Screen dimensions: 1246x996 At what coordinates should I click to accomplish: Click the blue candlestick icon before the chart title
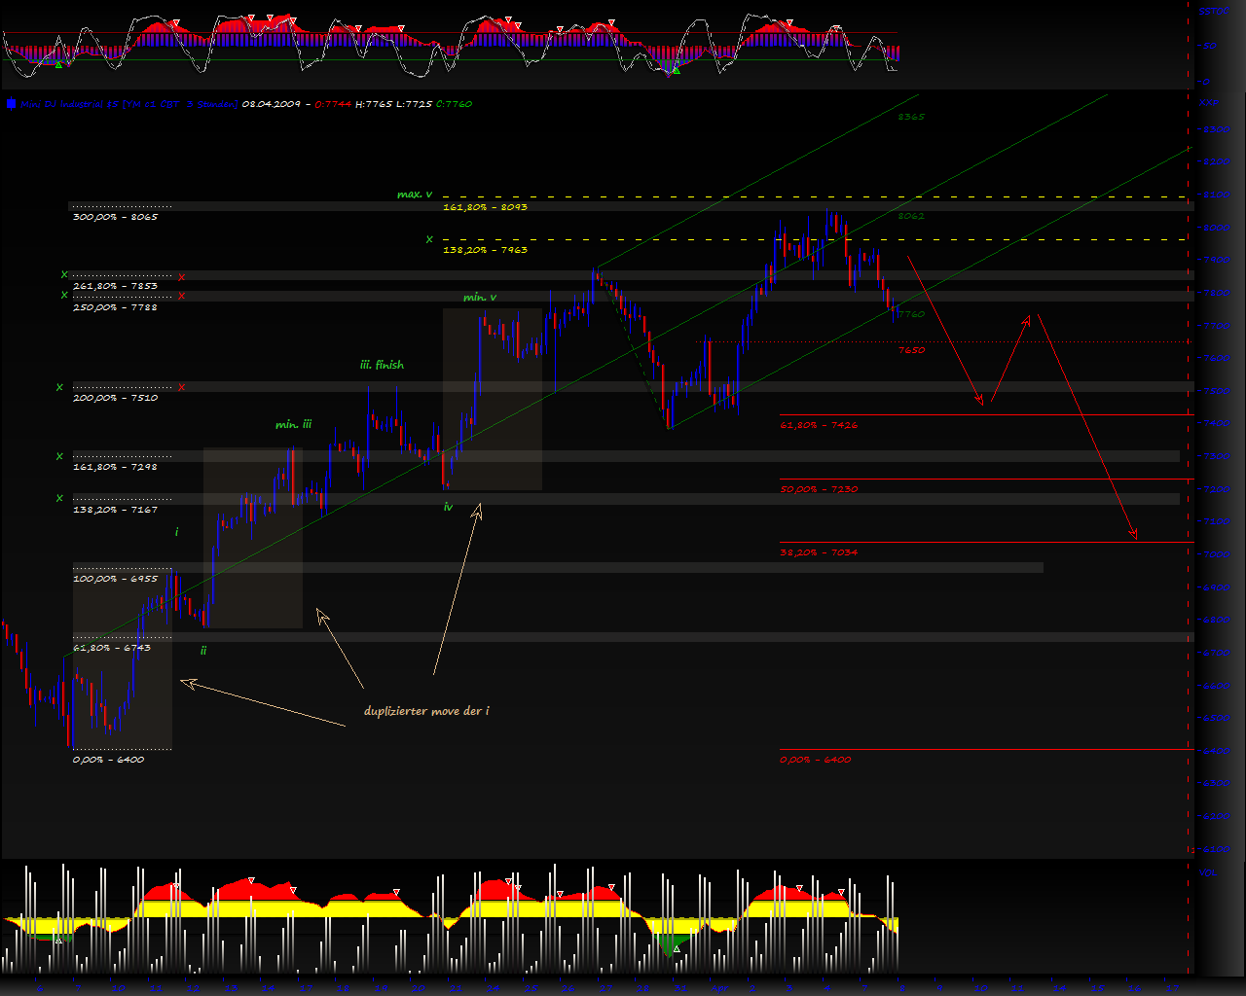(11, 103)
